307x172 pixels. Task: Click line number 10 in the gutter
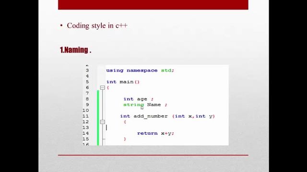[85, 110]
